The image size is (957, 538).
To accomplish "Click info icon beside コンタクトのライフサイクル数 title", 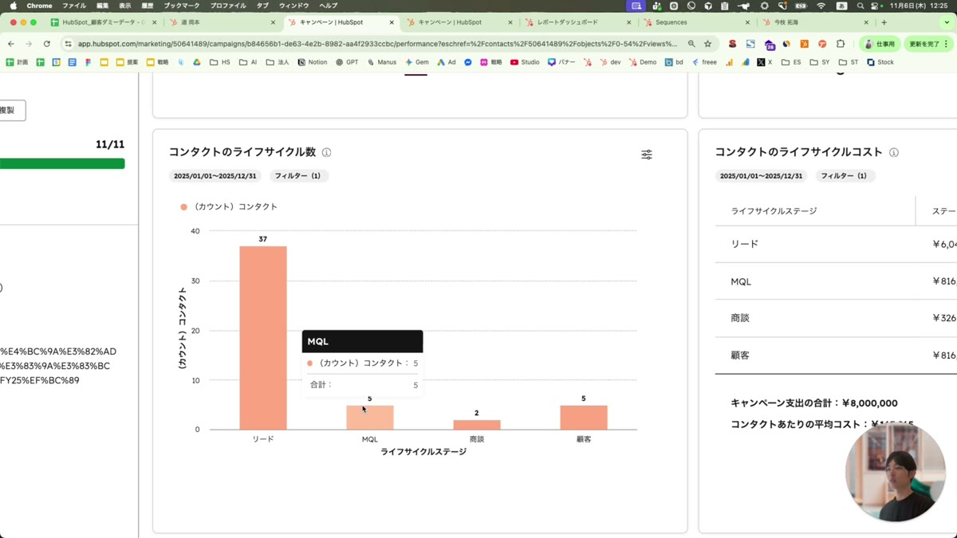I will (x=326, y=152).
